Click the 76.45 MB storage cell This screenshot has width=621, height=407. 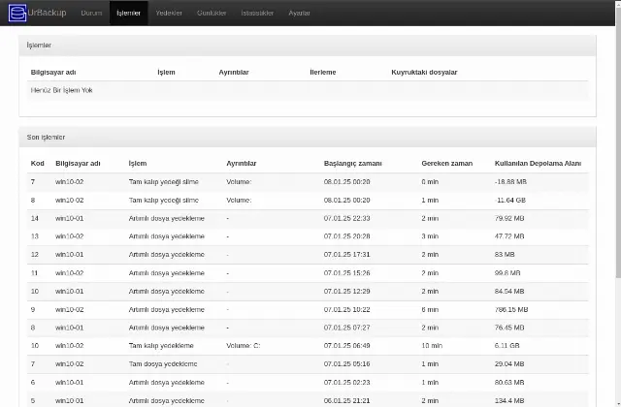click(509, 328)
